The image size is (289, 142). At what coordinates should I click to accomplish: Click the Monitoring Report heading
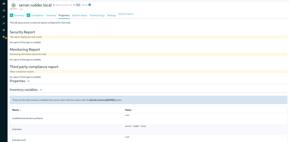click(25, 50)
